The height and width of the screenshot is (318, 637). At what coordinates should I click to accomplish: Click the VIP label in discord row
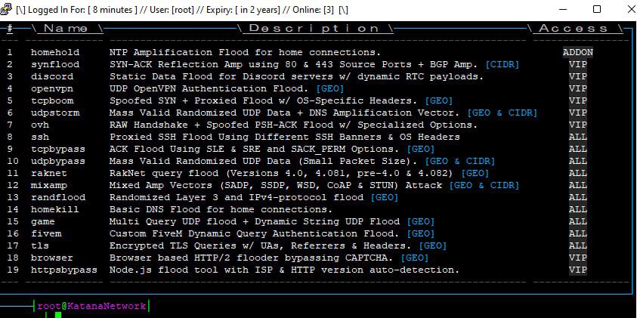[x=578, y=77]
